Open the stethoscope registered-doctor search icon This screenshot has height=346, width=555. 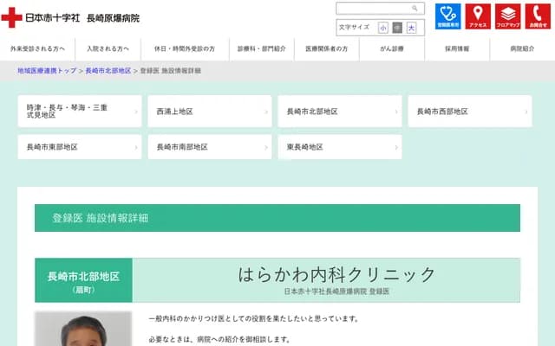tap(448, 16)
